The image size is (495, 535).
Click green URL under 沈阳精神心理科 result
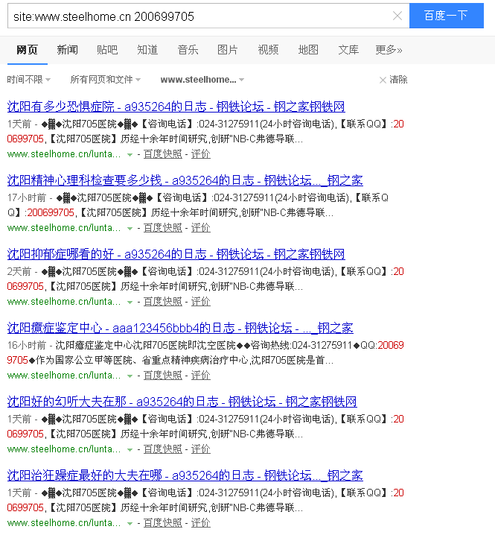[x=64, y=228]
